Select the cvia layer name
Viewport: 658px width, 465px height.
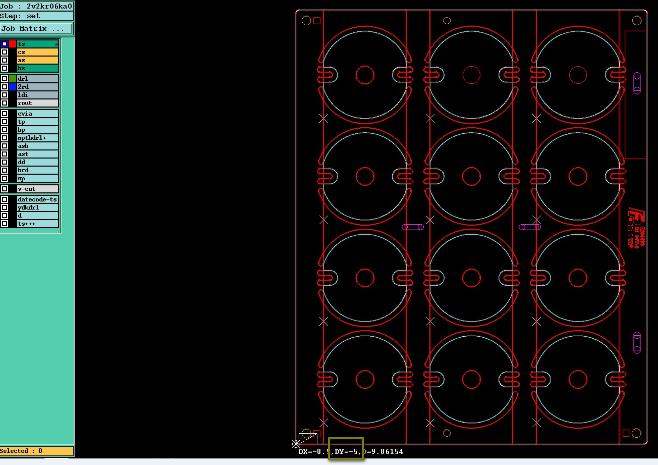click(38, 114)
